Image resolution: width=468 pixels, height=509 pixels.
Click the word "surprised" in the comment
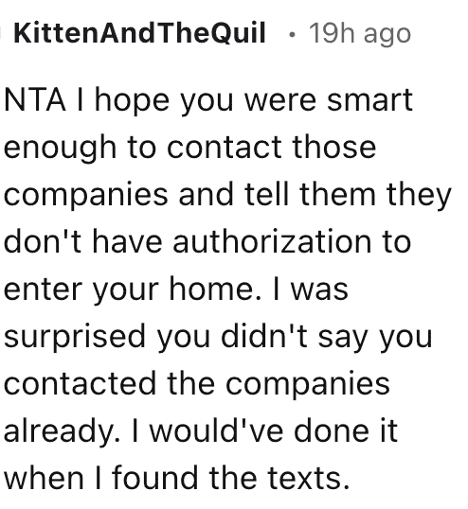coord(75,339)
